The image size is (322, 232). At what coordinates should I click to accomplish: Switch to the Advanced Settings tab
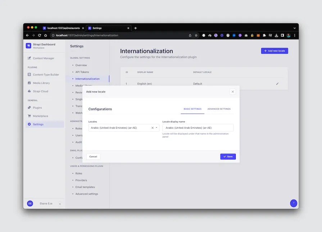click(x=219, y=109)
